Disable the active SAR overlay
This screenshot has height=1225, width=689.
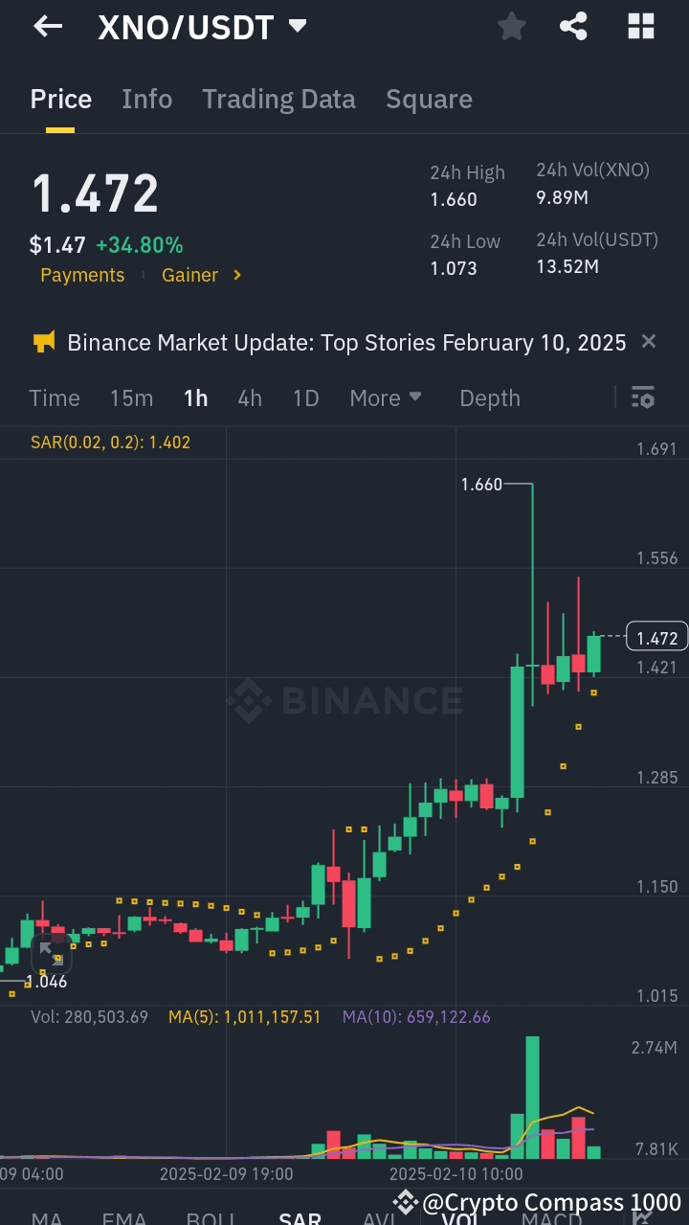(x=300, y=1217)
